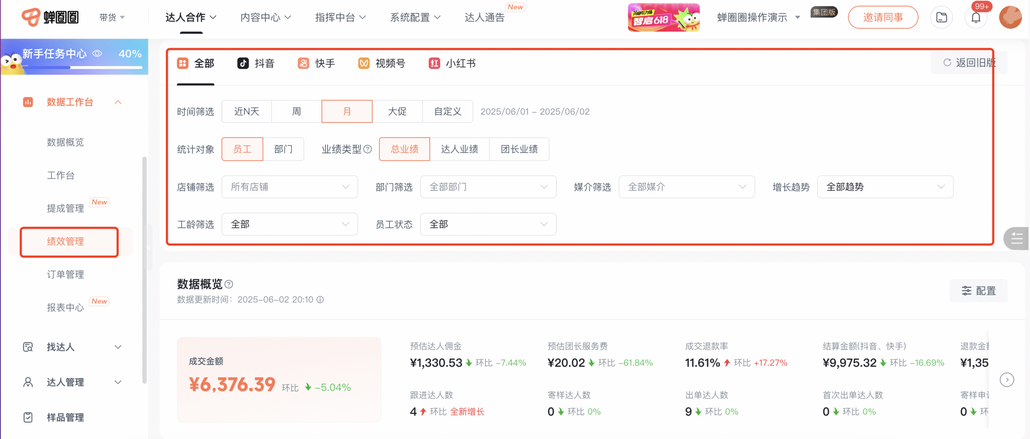Viewport: 1030px width, 439px height.
Task: Open 店铺筛选 所有店铺 dropdown
Action: (289, 187)
